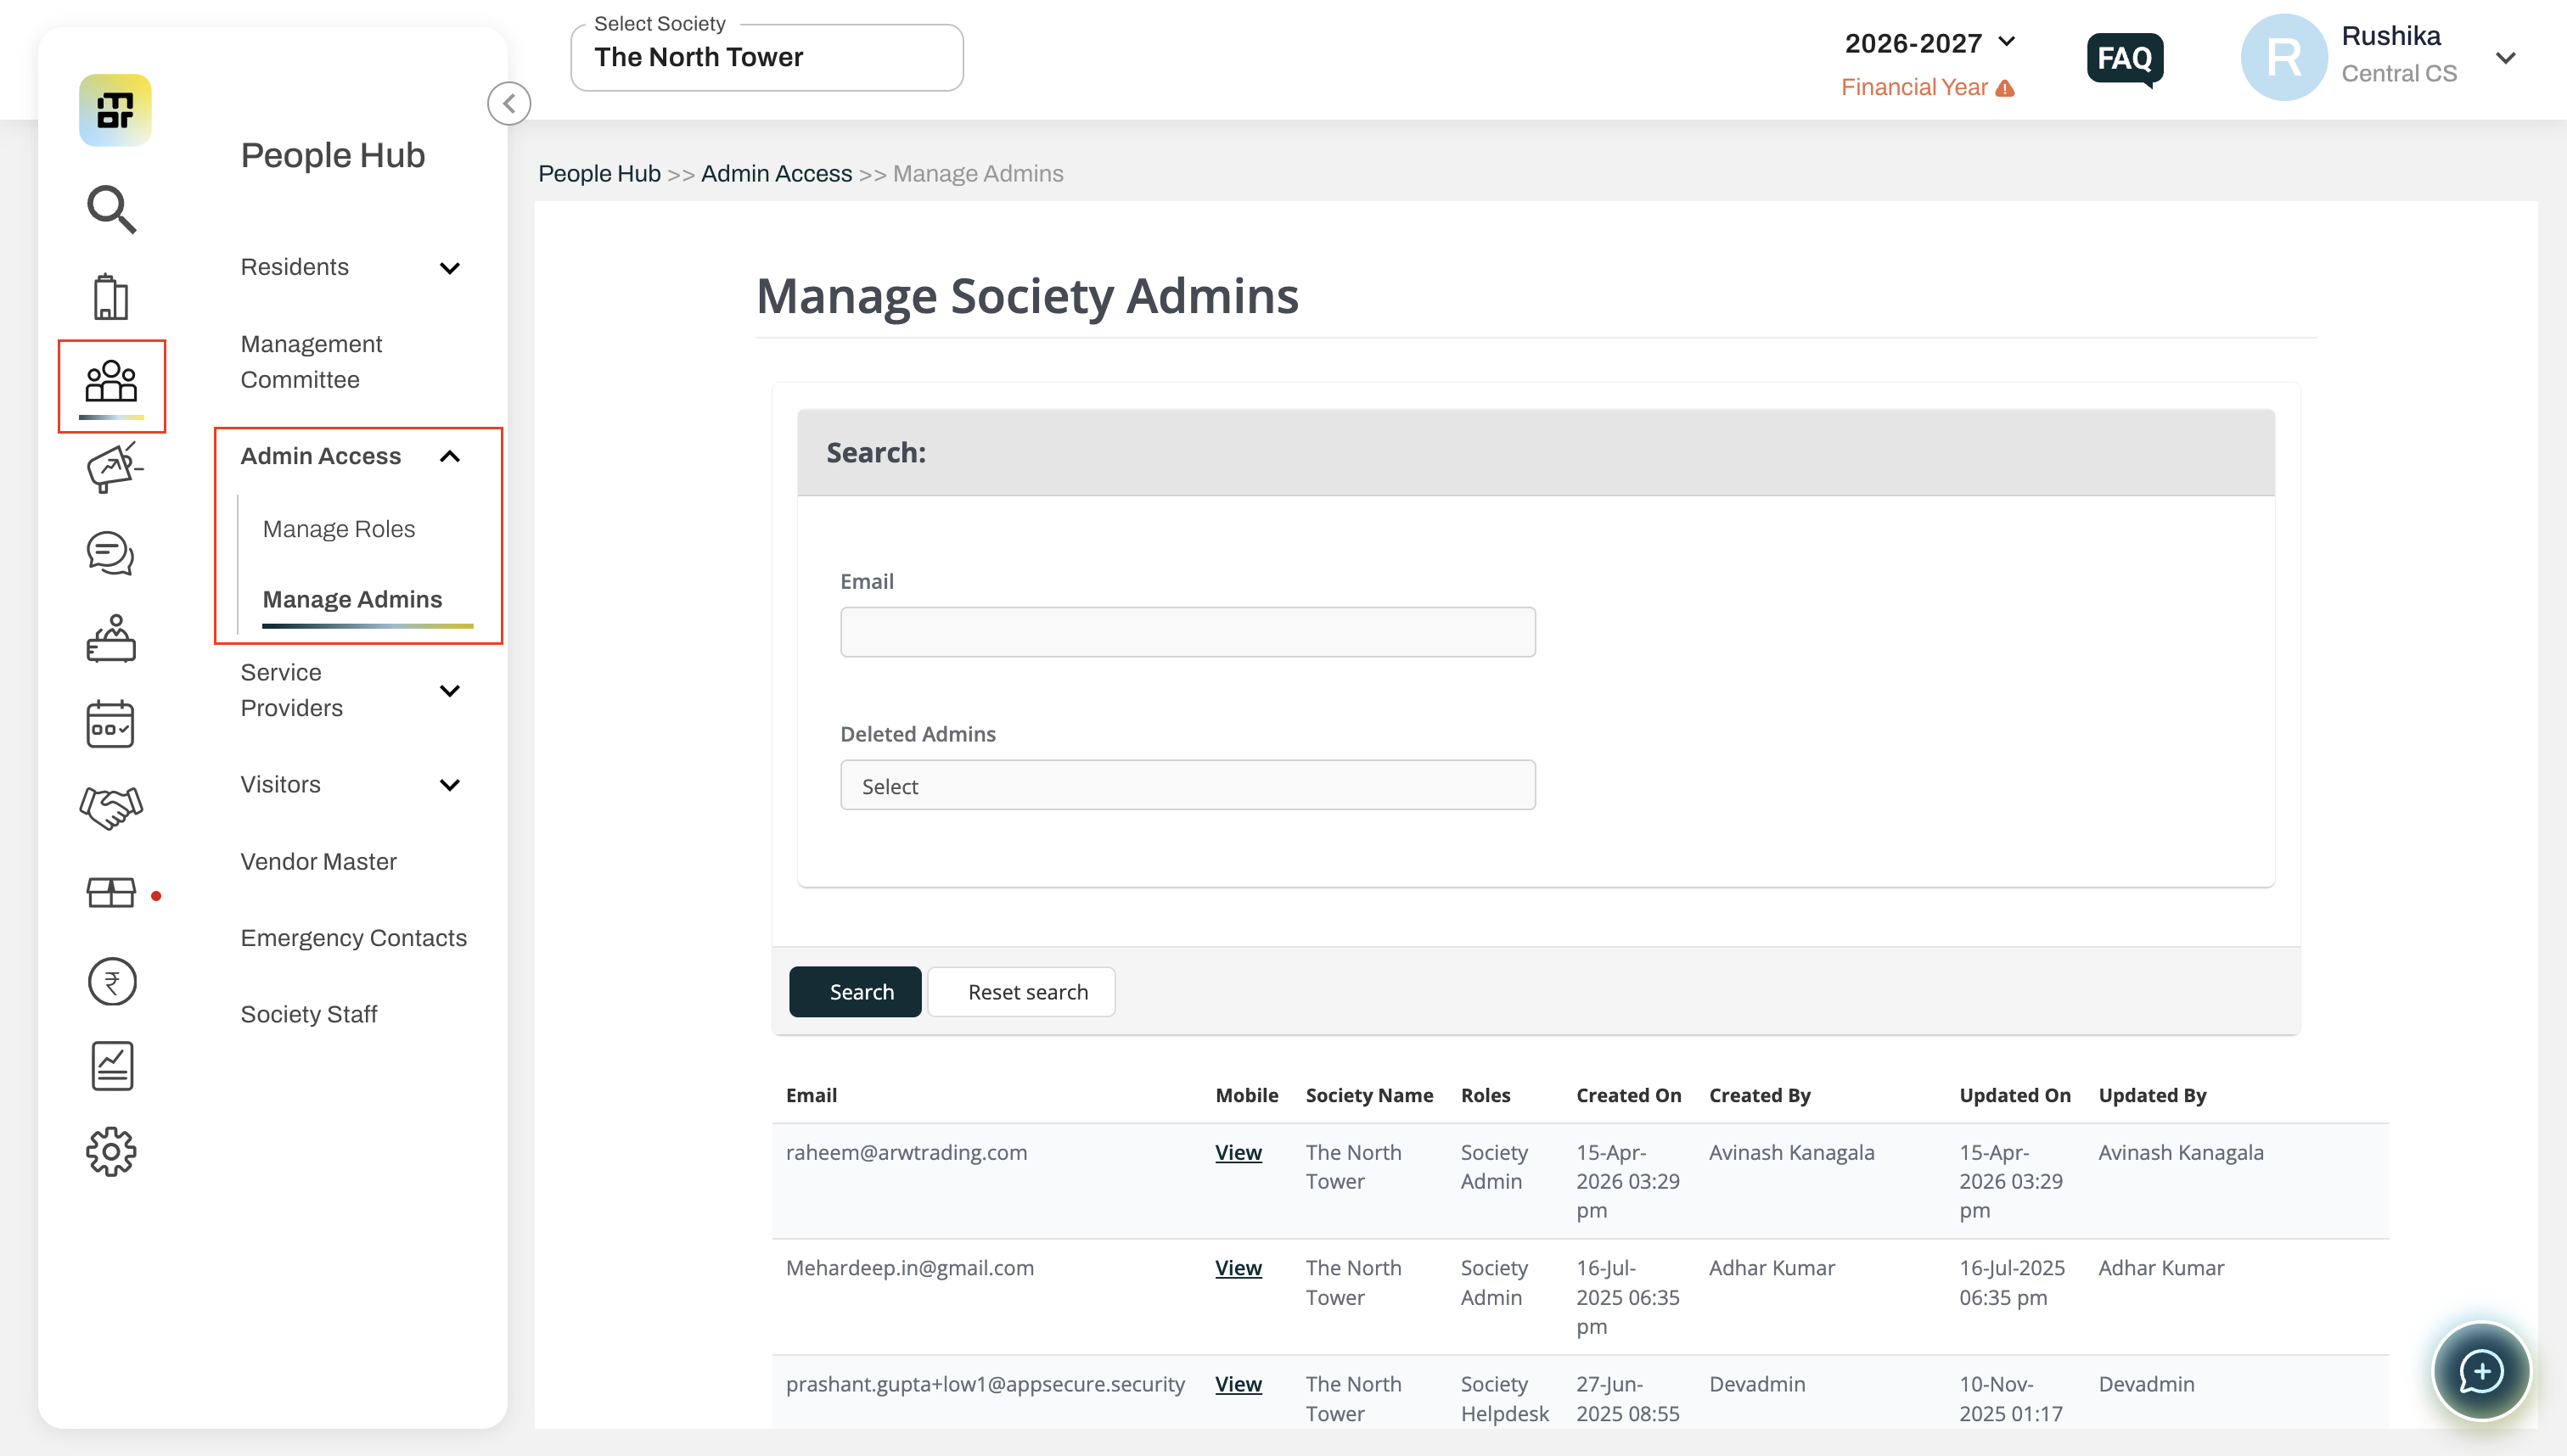
Task: Open Vendor Master menu item
Action: click(318, 862)
